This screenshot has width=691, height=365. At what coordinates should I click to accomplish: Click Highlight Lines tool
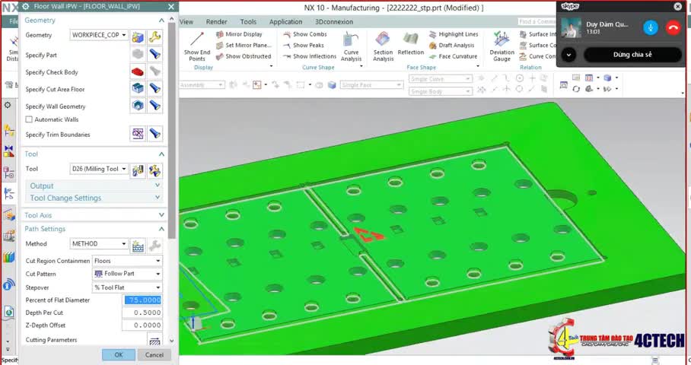click(454, 34)
